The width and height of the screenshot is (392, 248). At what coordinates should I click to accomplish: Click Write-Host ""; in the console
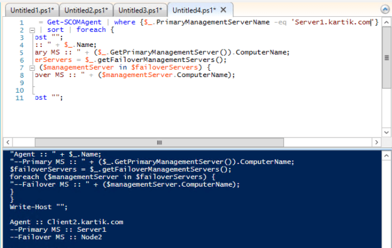pos(38,207)
